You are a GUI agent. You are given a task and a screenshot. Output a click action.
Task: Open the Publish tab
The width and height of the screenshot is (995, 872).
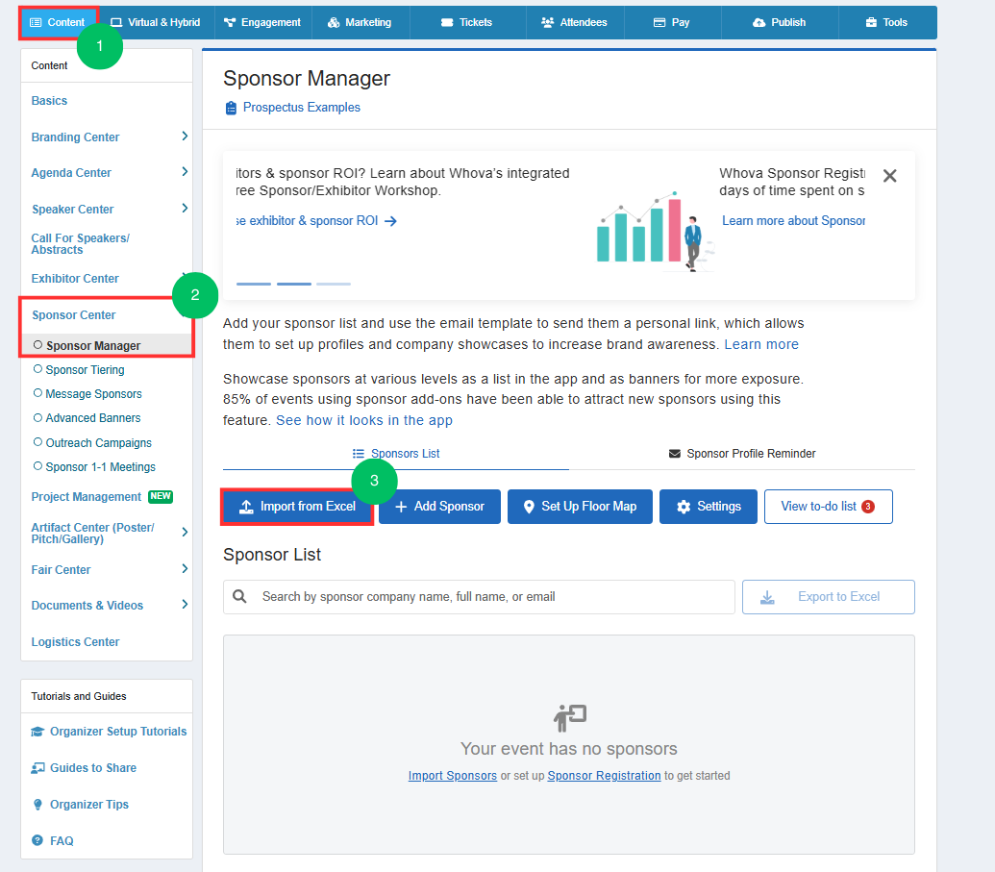coord(780,23)
